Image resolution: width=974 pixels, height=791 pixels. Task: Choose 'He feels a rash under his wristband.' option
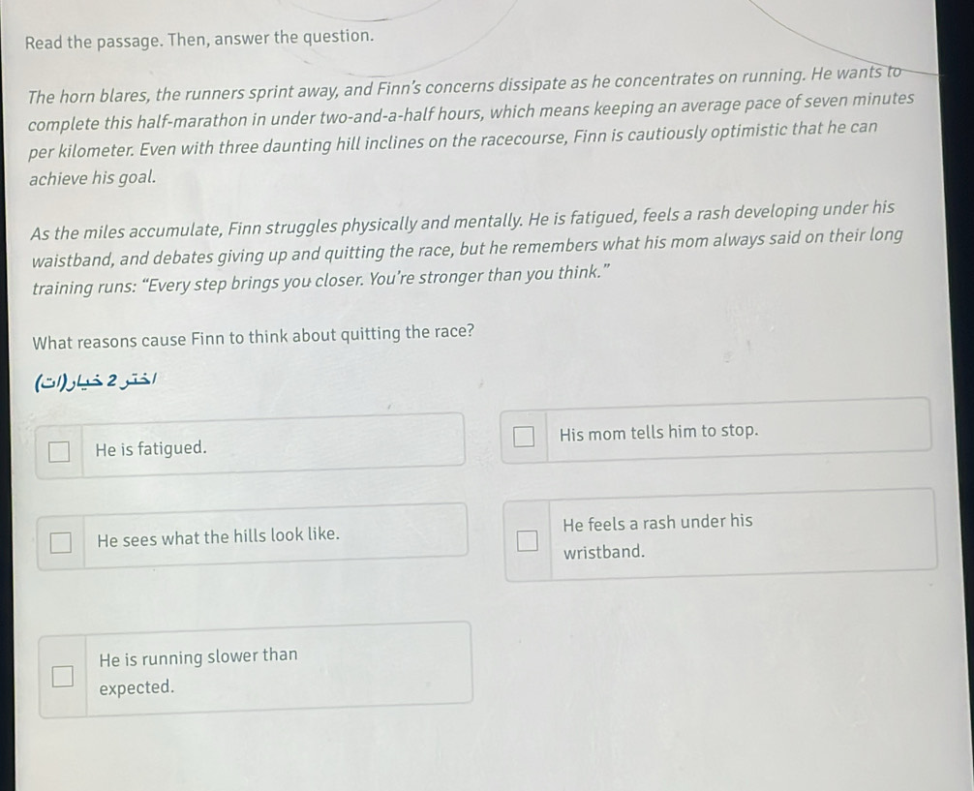[x=720, y=535]
